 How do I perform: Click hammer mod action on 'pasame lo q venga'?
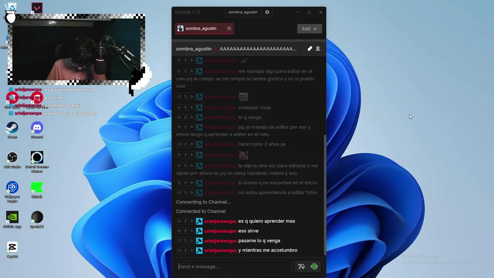191,241
